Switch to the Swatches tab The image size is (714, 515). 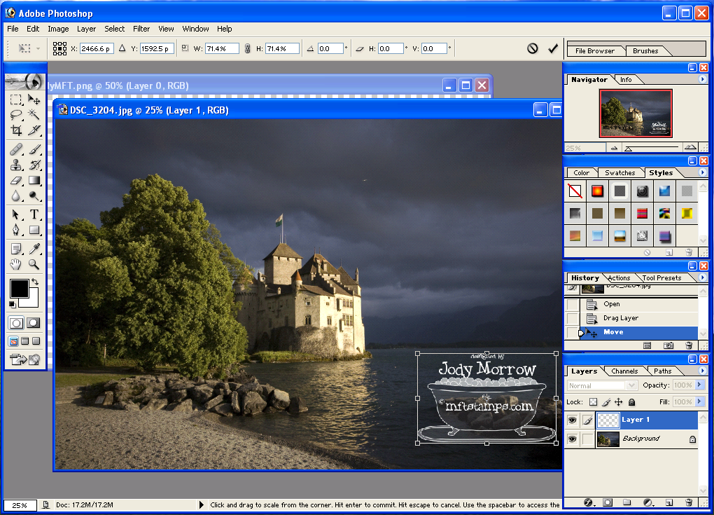click(619, 173)
